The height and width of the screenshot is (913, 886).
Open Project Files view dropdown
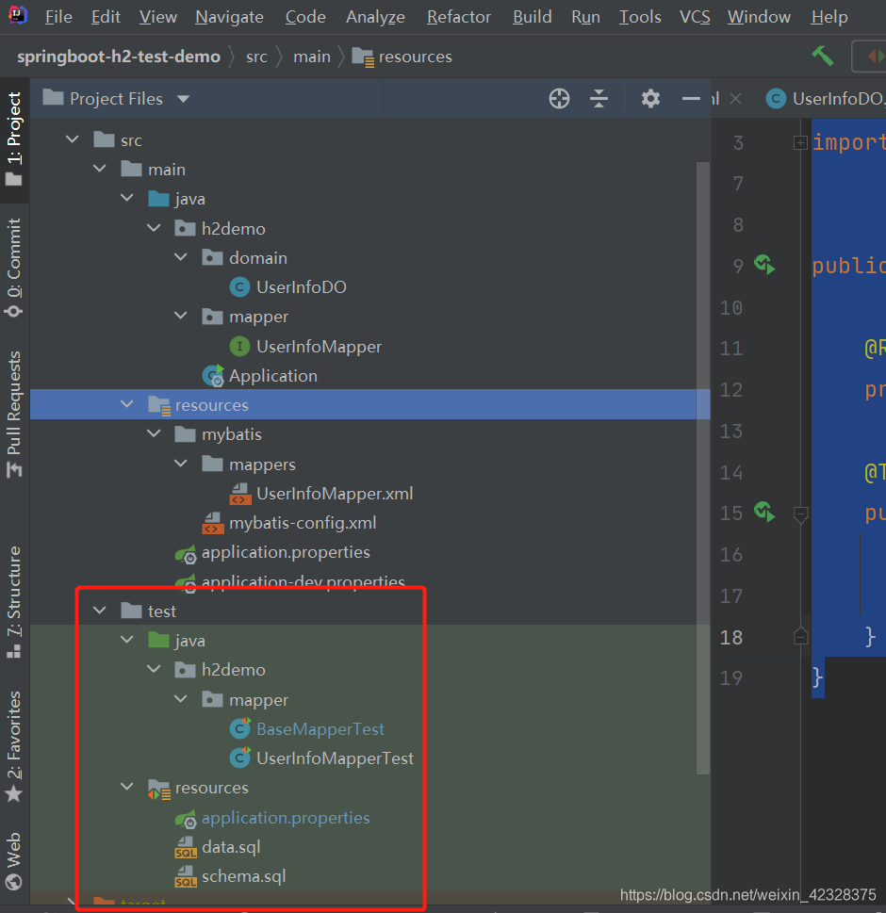pos(184,99)
